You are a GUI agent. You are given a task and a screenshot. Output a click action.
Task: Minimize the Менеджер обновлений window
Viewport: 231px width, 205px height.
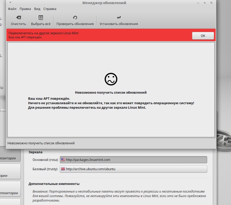pyautogui.click(x=198, y=3)
